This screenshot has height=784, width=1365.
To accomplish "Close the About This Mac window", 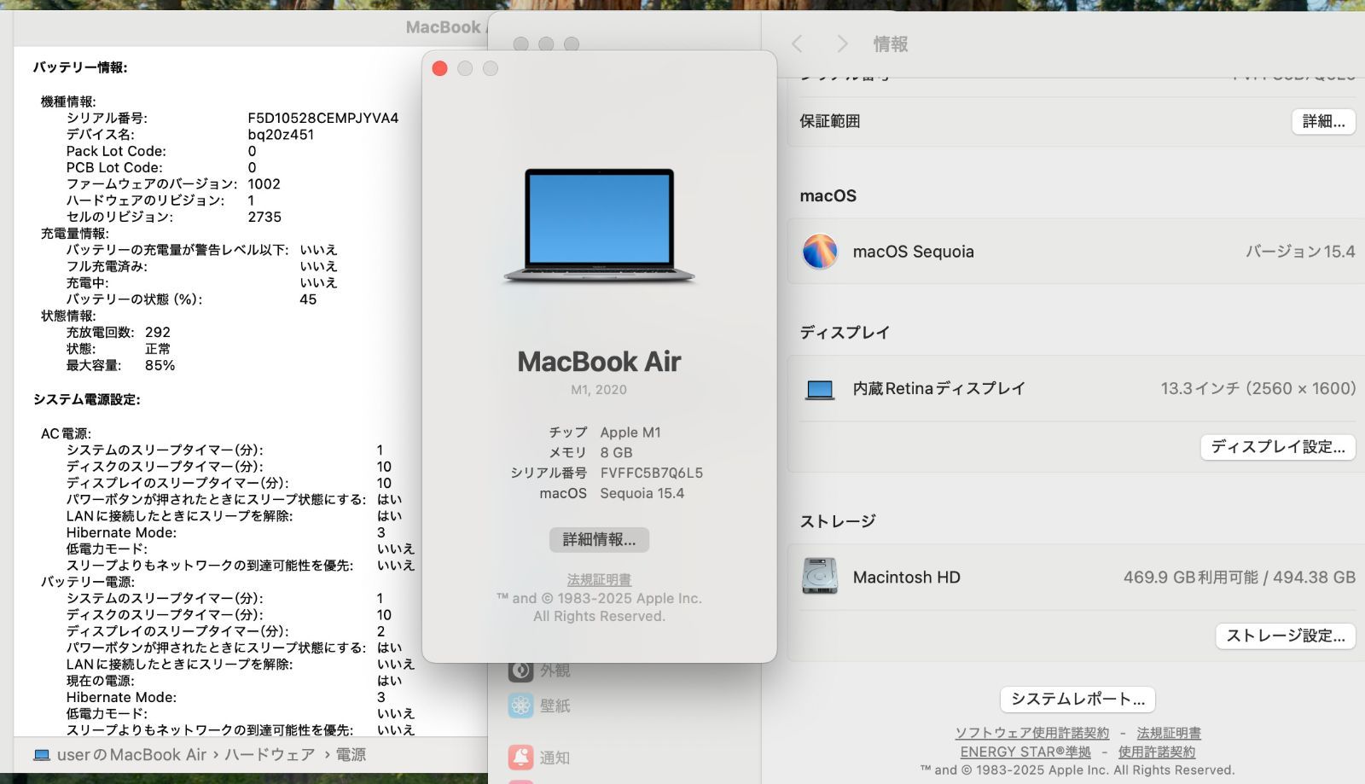I will click(x=440, y=68).
